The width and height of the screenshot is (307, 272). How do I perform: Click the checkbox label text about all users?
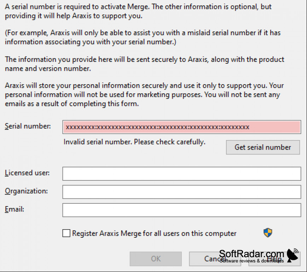[x=154, y=233]
